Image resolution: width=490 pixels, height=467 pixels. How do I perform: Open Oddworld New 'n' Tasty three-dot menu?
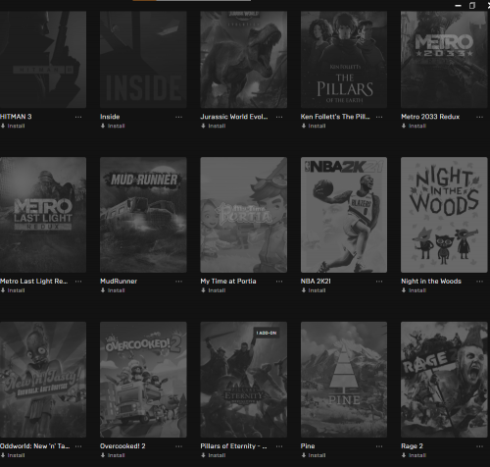78,446
